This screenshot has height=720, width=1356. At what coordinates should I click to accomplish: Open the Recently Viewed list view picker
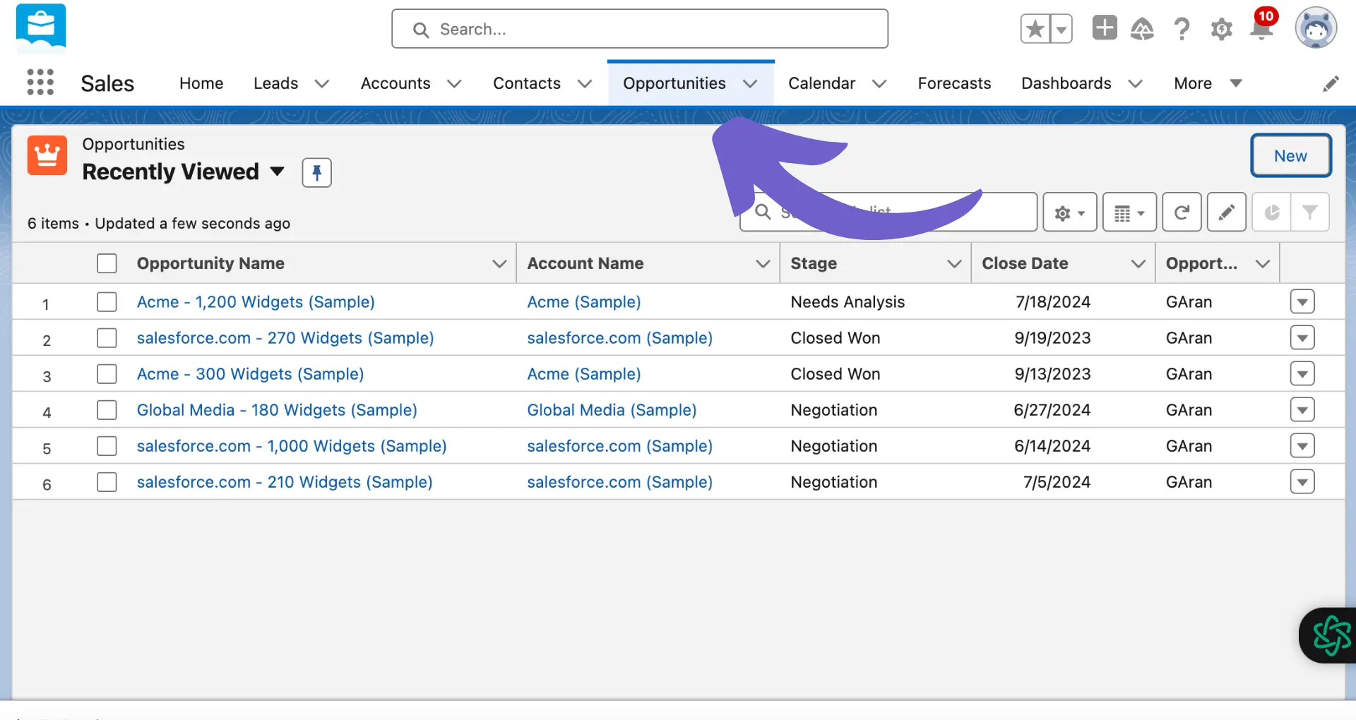[x=277, y=172]
